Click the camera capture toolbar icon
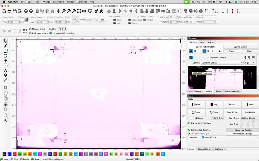The height and width of the screenshot is (161, 259). point(84,11)
